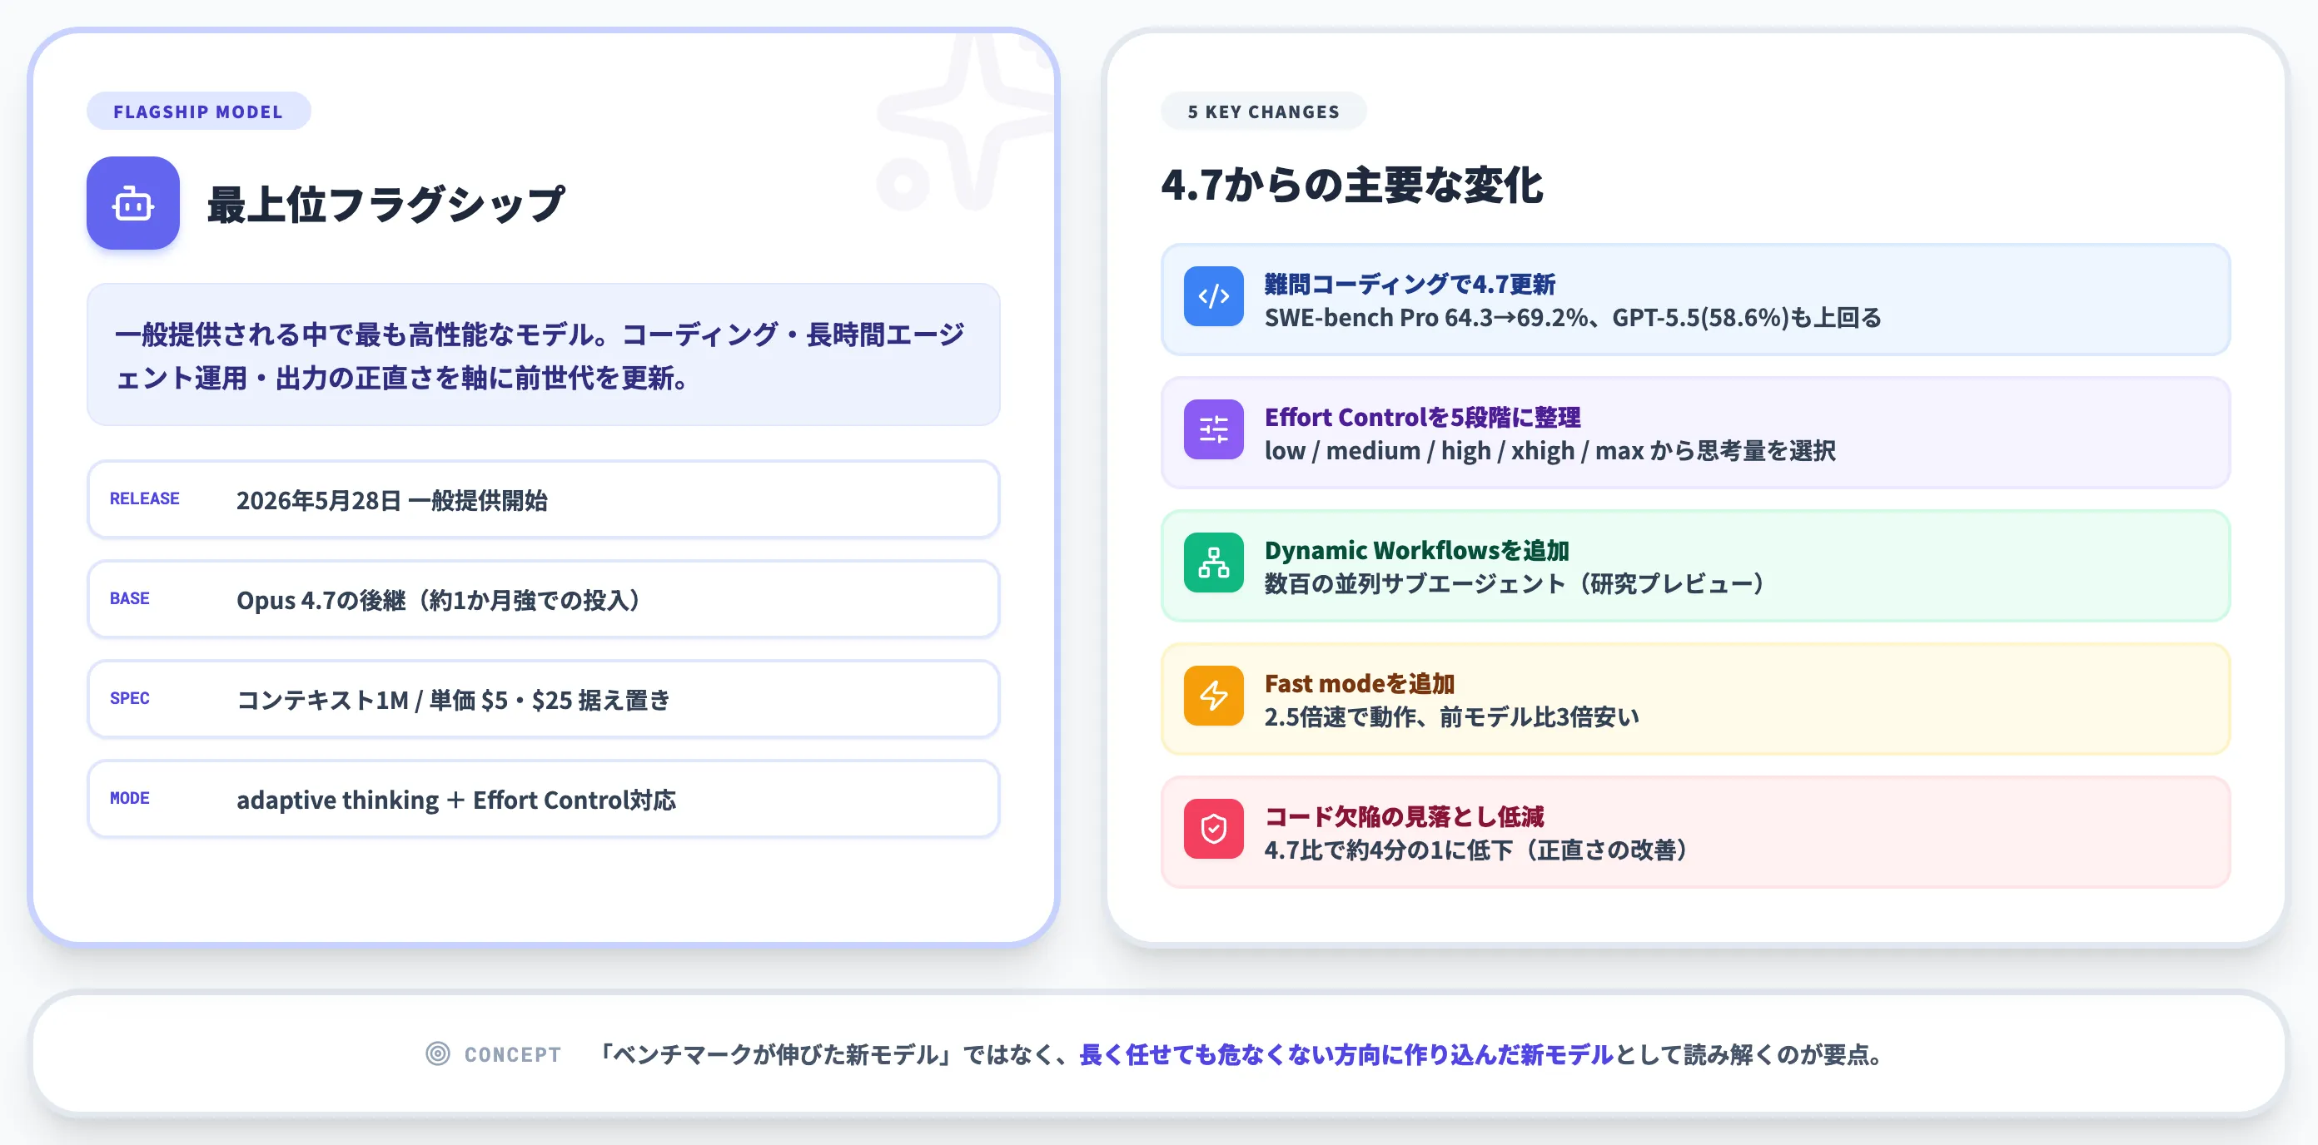The width and height of the screenshot is (2318, 1145).
Task: Click the 最上位フラグシップ heading
Action: (386, 204)
